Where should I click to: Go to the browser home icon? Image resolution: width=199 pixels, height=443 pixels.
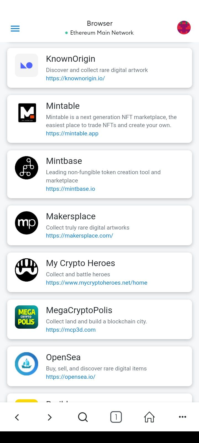coord(149,417)
